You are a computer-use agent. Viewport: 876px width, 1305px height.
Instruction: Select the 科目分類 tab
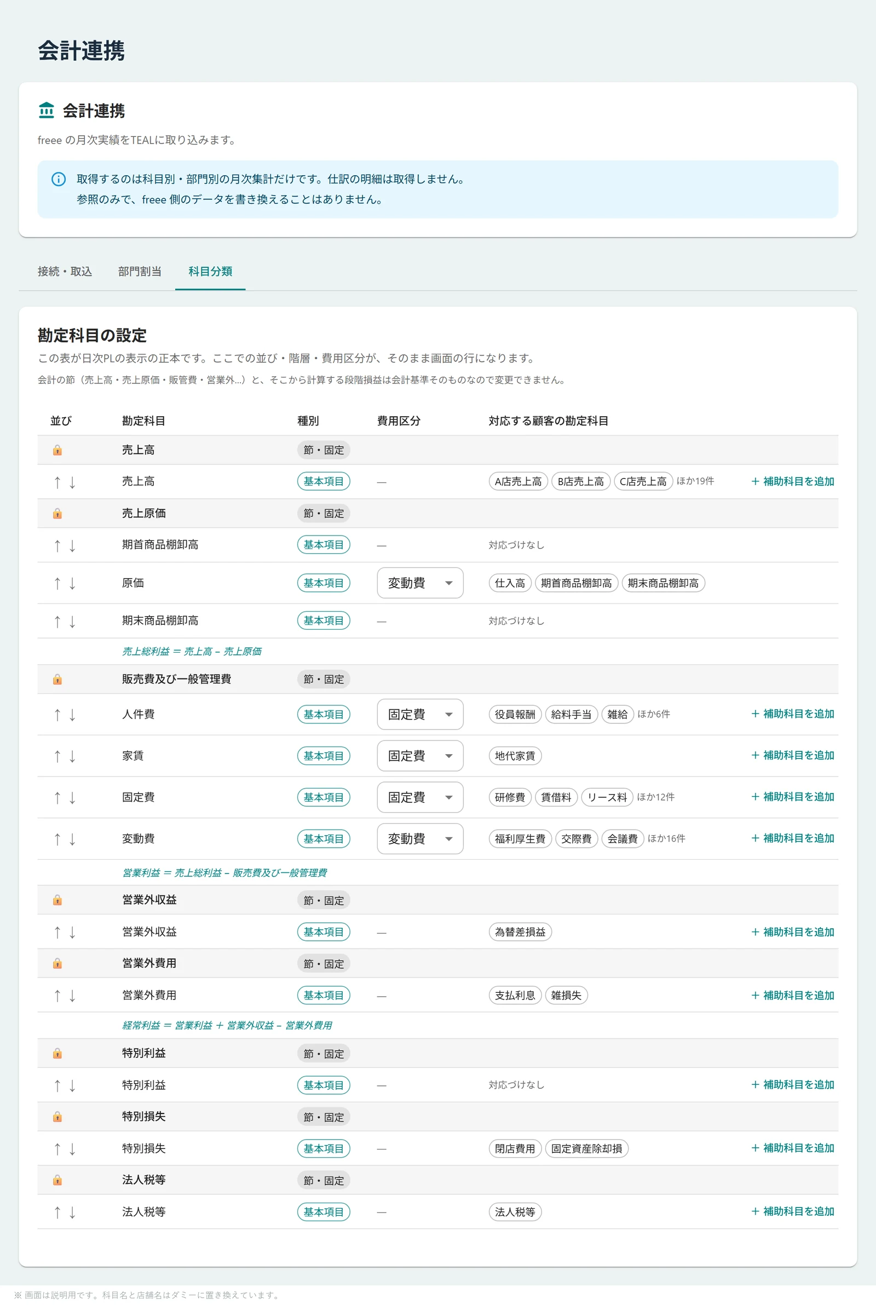tap(210, 272)
